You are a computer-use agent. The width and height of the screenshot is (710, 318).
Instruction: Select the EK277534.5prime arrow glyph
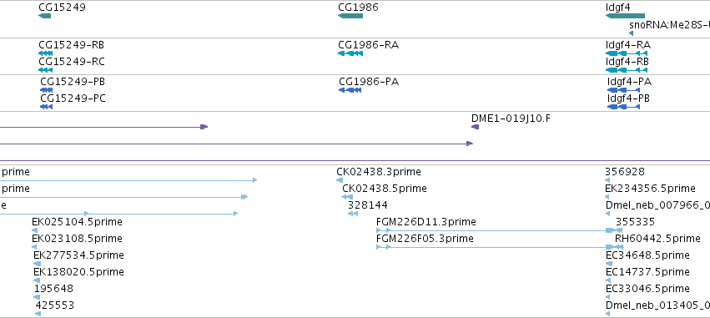coord(38,264)
